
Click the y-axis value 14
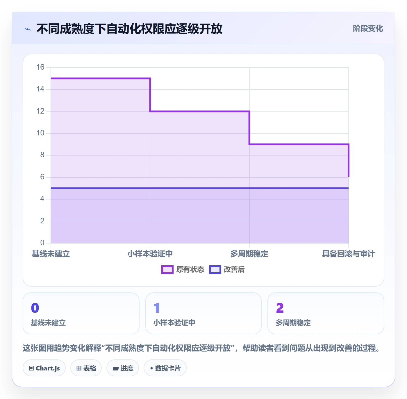(x=40, y=89)
